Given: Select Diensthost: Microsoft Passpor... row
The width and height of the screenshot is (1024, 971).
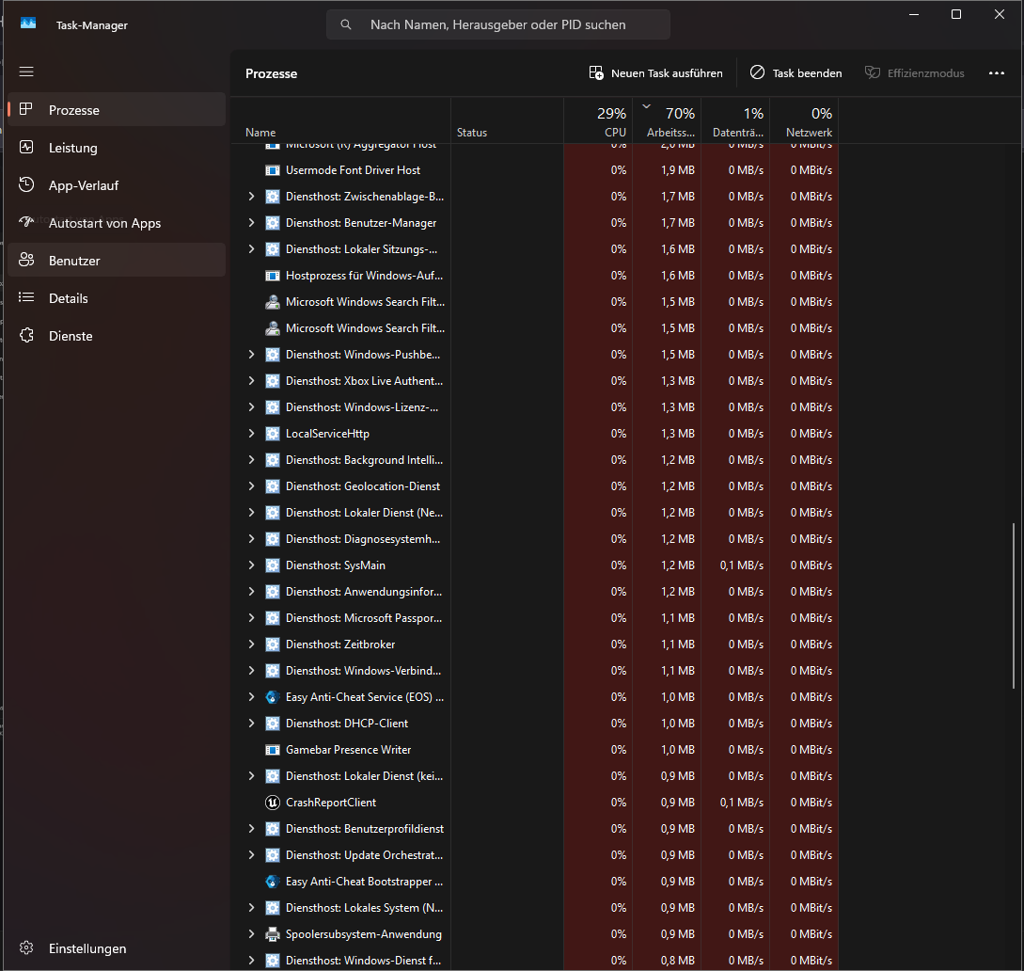Looking at the screenshot, I should 535,617.
